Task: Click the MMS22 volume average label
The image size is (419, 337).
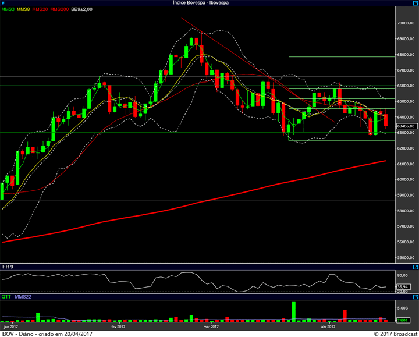Action: (21, 297)
